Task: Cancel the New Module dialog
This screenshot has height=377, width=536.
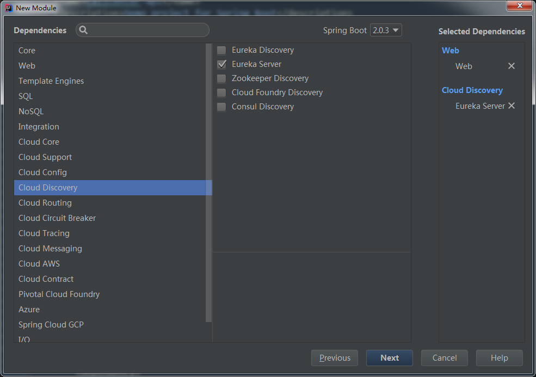Action: 445,358
